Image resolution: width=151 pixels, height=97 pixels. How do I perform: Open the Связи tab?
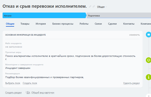(98, 24)
